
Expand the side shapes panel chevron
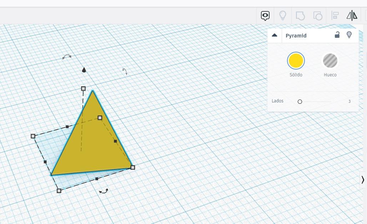click(x=363, y=179)
